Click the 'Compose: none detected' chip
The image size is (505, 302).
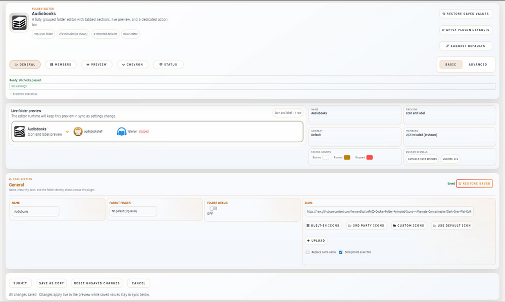pos(422,159)
